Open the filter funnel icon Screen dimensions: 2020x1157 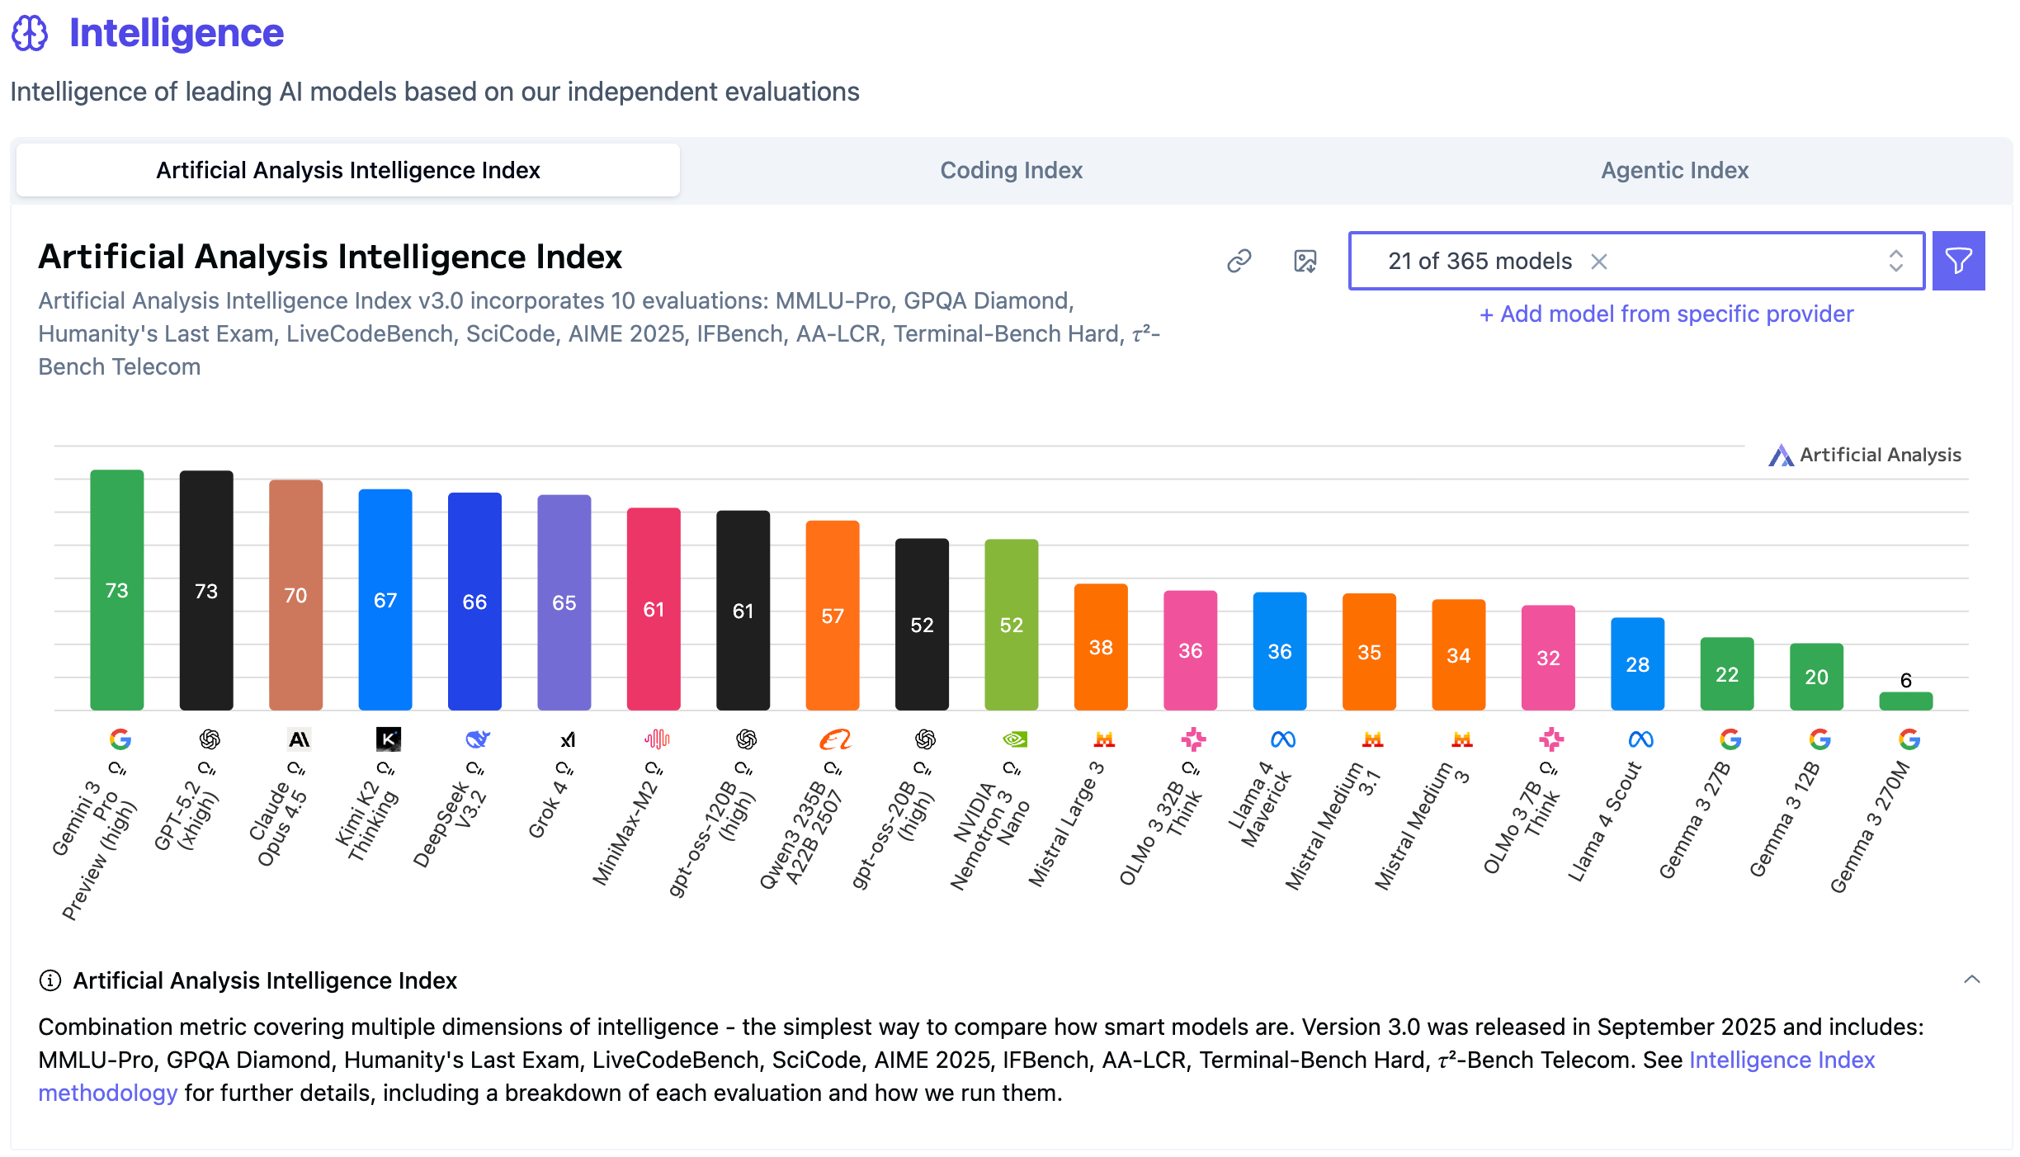(x=1957, y=261)
